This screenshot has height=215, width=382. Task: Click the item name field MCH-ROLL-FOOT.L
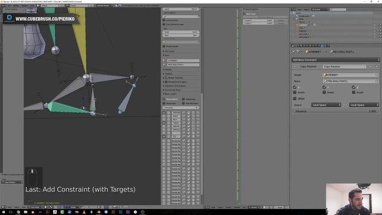[x=183, y=64]
